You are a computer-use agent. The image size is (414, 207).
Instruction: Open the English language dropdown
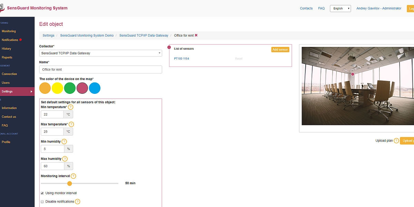[340, 8]
